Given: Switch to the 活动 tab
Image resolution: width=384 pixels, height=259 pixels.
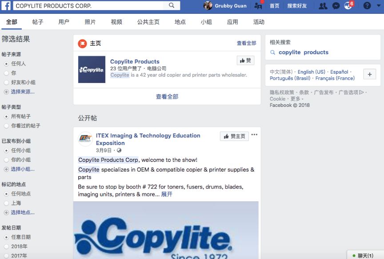Looking at the screenshot, I should [x=259, y=22].
